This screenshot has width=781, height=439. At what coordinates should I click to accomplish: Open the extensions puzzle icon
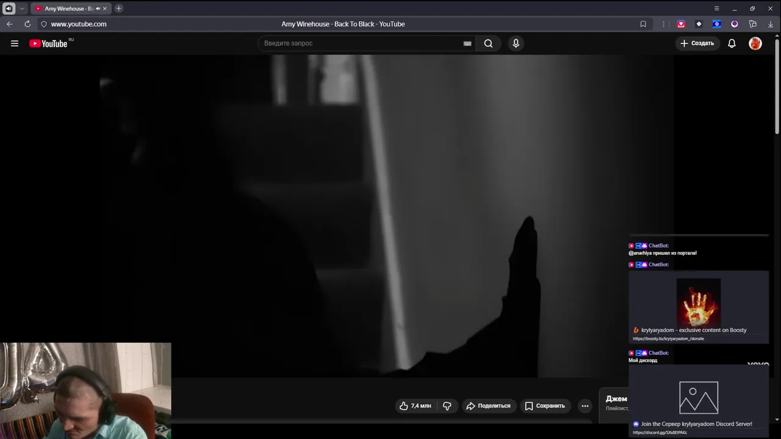752,24
